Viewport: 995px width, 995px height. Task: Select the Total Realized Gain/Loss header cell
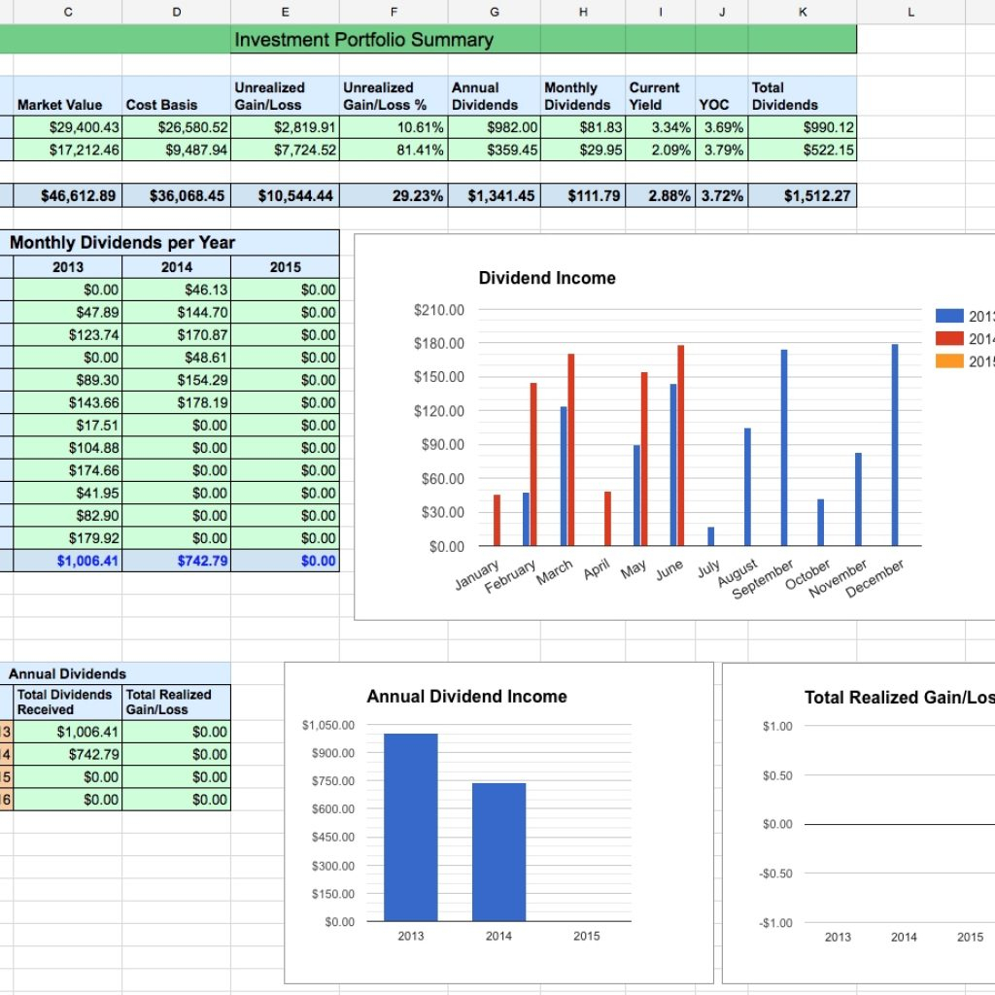point(177,702)
